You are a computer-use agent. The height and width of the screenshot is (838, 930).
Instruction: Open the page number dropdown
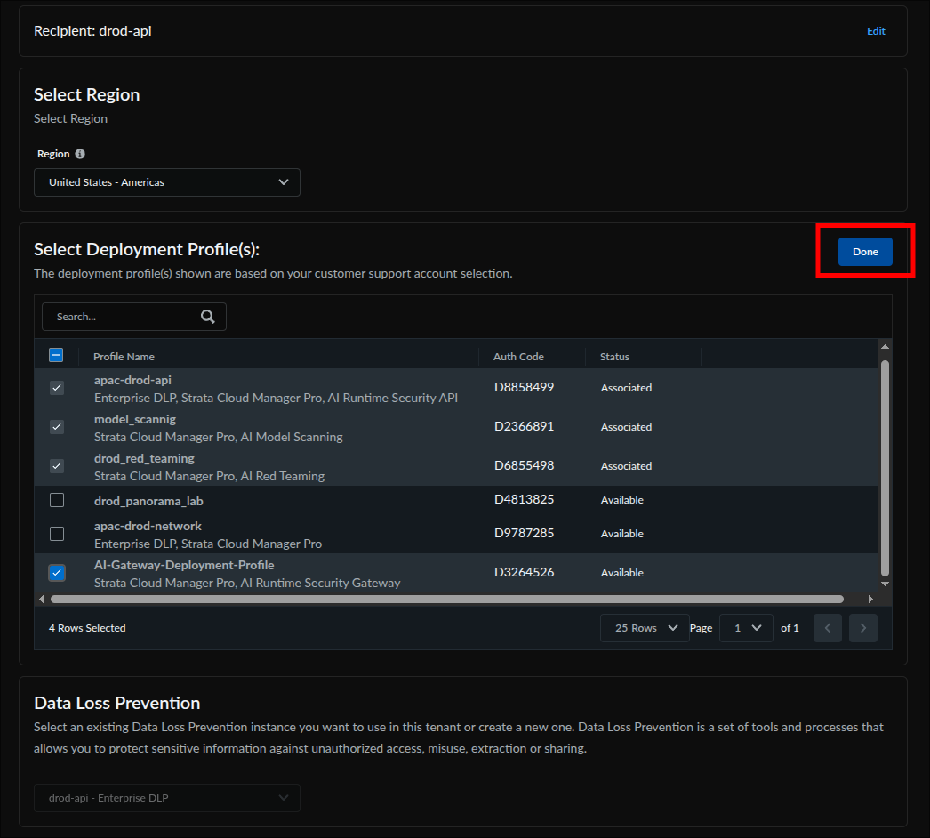746,628
